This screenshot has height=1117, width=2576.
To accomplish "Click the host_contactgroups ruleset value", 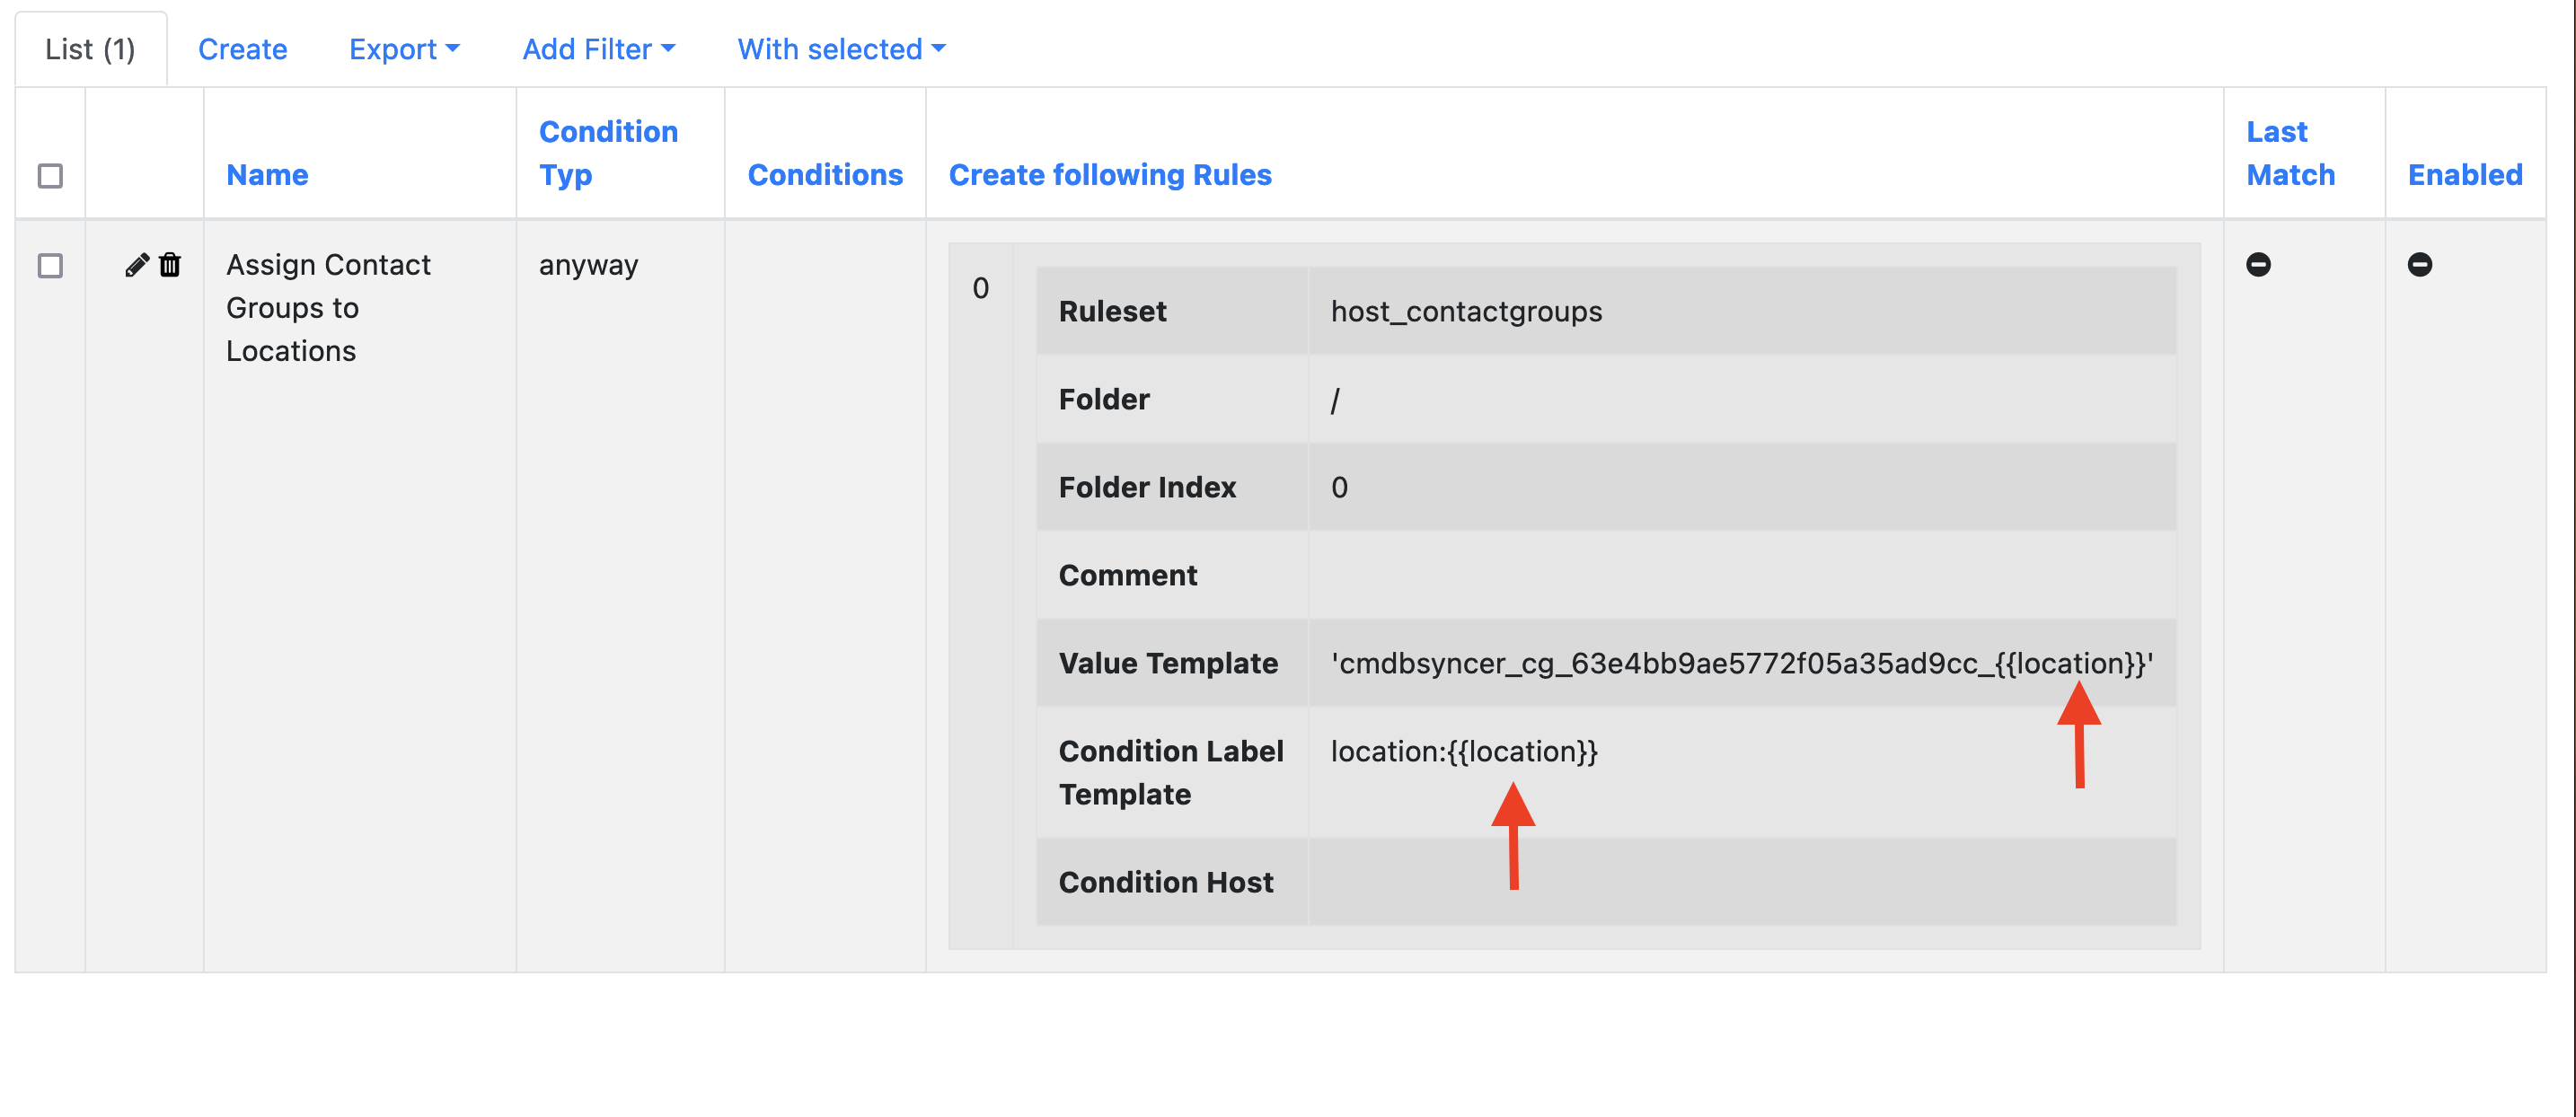I will click(1465, 311).
